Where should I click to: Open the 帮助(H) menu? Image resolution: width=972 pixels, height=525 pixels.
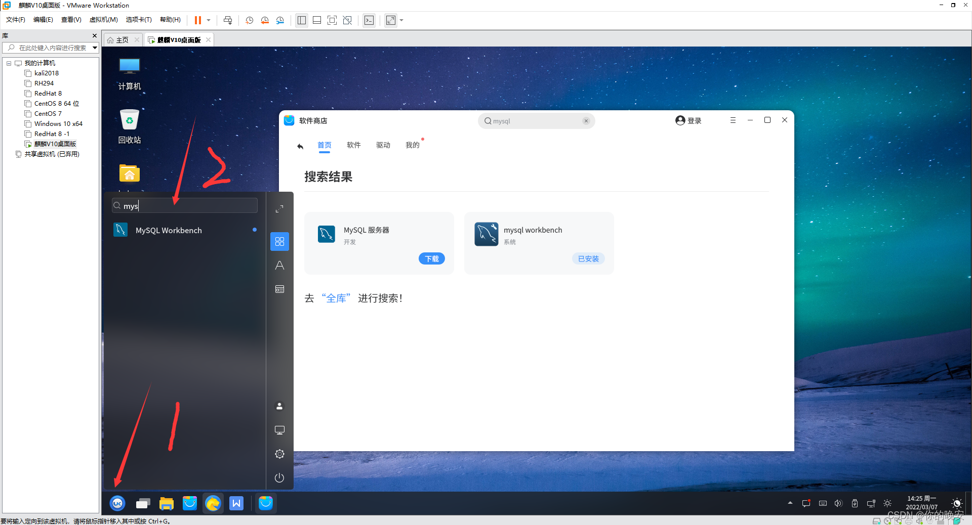(x=170, y=20)
